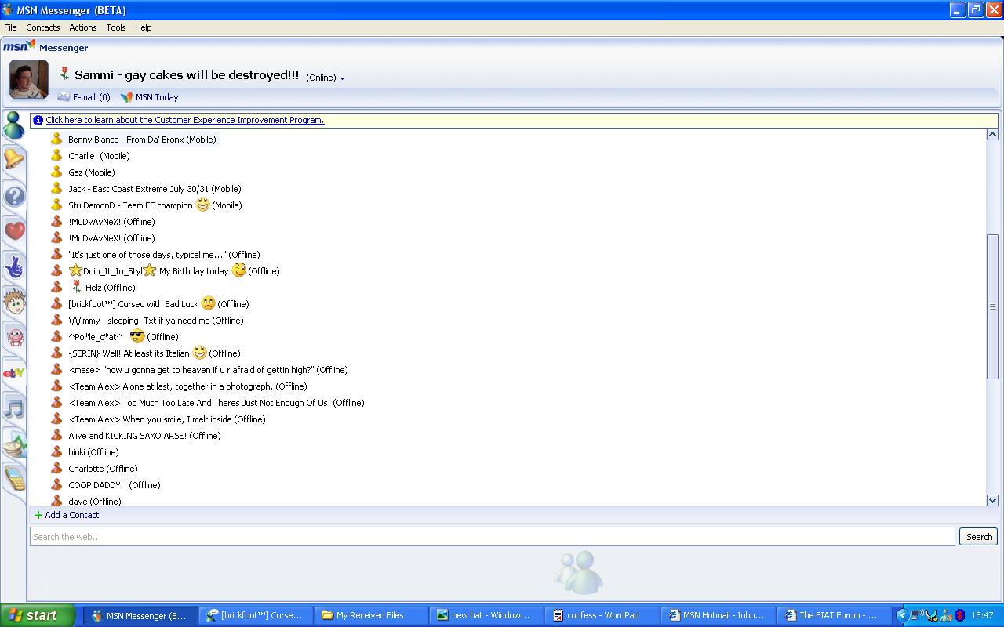Open the eBay tab in sidebar
Screen dimensions: 1004x627
point(14,373)
